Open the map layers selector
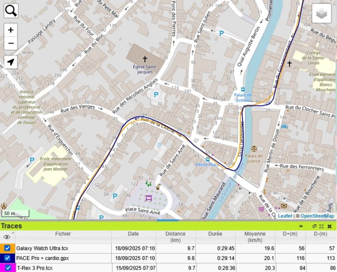Screen dimensions: 337x272 [322, 14]
